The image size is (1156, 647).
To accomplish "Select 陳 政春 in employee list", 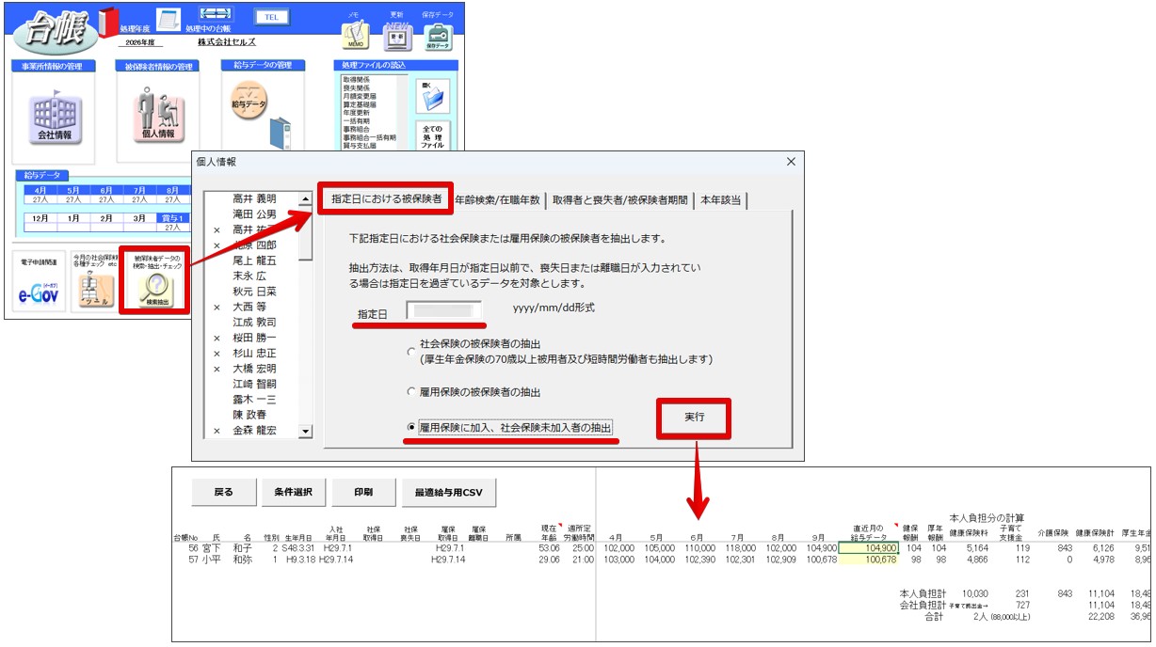I will coord(255,414).
